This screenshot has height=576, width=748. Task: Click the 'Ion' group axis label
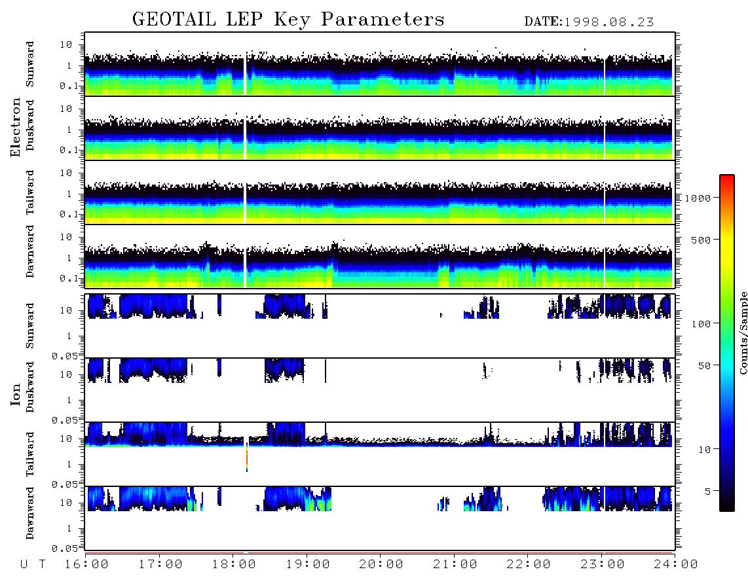pyautogui.click(x=16, y=394)
